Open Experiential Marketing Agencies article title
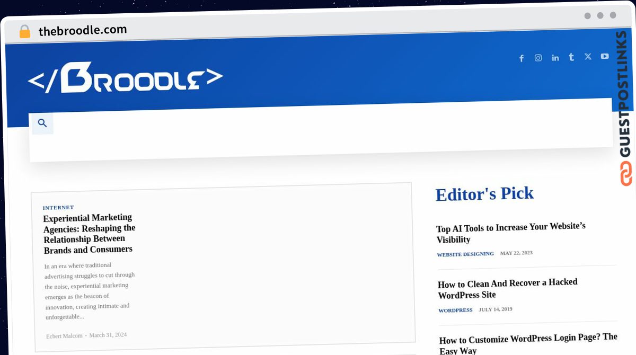 (89, 234)
